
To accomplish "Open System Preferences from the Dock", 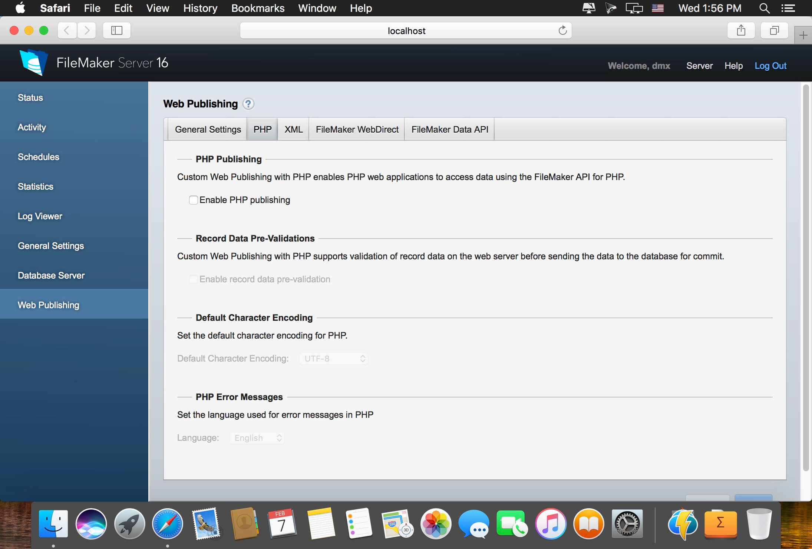I will click(x=627, y=524).
